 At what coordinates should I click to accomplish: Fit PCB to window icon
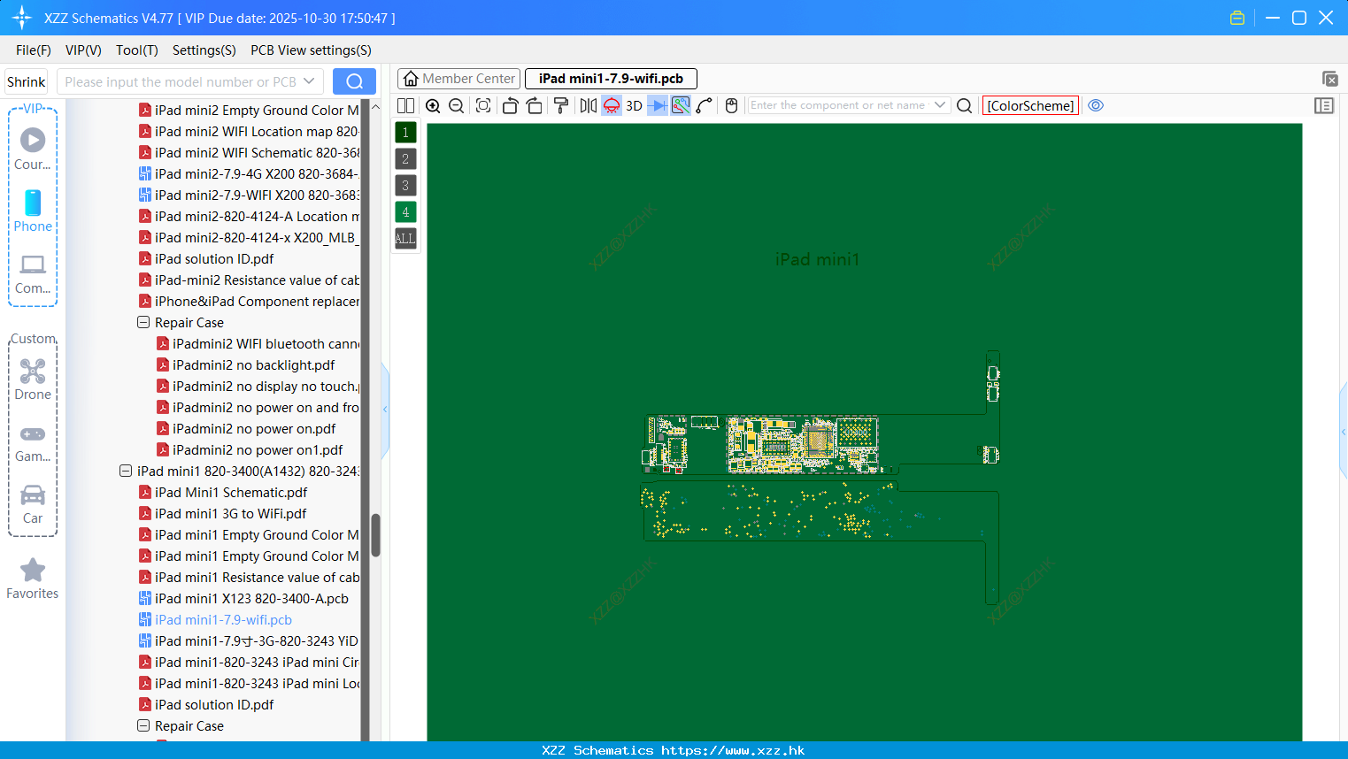(x=483, y=105)
